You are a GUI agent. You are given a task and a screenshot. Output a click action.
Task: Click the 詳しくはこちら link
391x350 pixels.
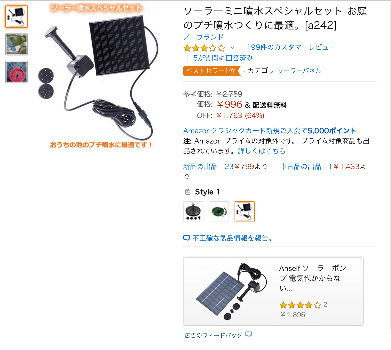point(262,151)
